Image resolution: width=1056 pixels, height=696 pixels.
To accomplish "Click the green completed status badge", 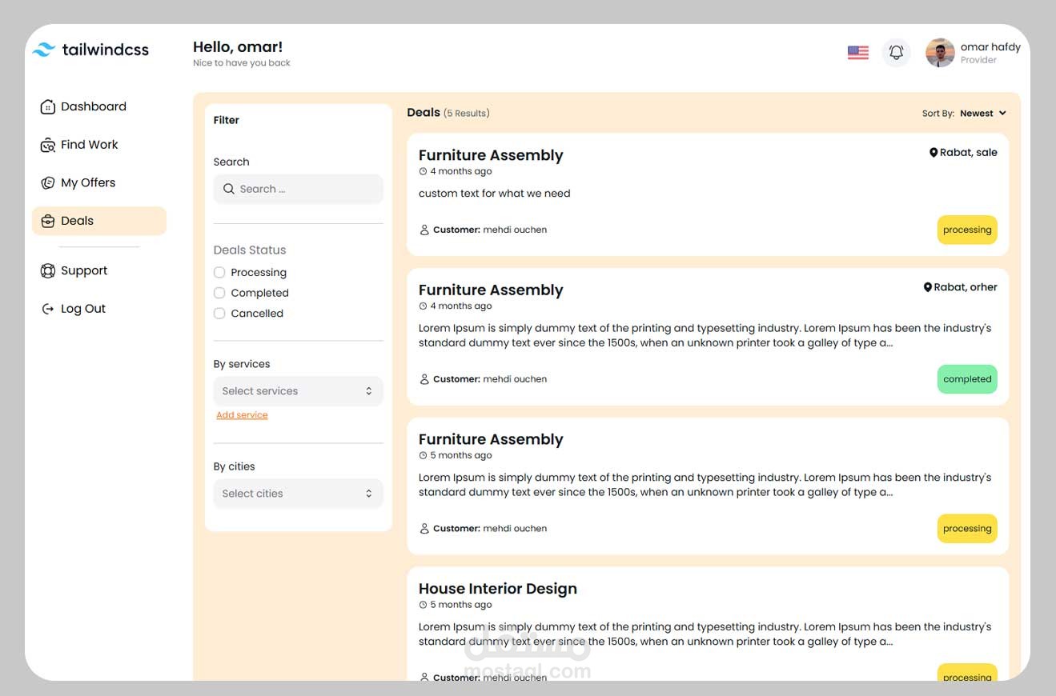I will click(966, 379).
